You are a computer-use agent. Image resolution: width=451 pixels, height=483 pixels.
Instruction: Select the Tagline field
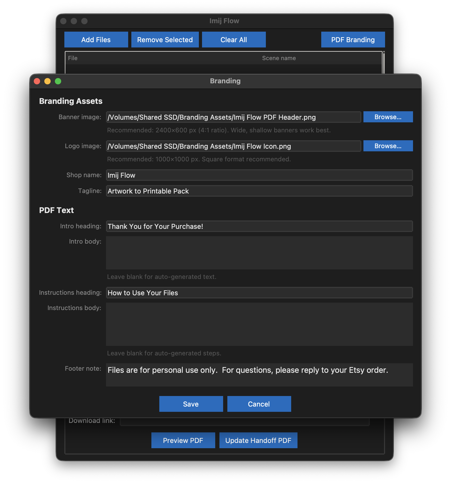259,191
